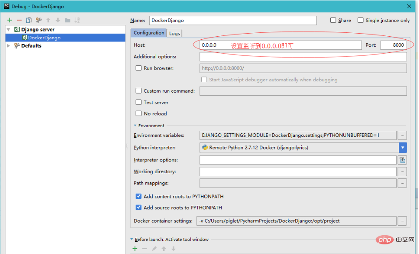Screen dimensions: 419x254
Task: Click the Host field showing 0.0.0.0
Action: coord(280,45)
